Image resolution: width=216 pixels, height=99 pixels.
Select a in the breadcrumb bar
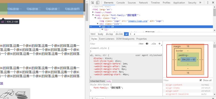[x=134, y=34]
